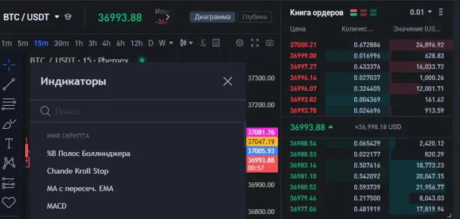Select the 30m timeframe

coord(61,43)
